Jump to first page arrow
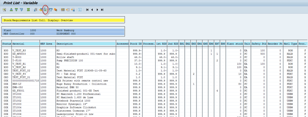Viewport: 308px width, 117px height. coord(87,10)
